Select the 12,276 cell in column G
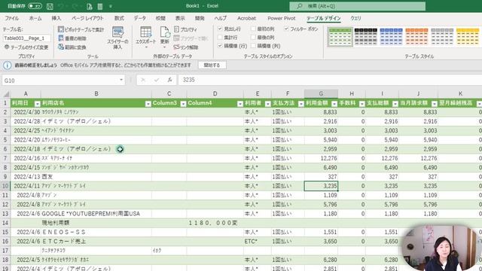This screenshot has width=482, height=271. pyautogui.click(x=321, y=158)
